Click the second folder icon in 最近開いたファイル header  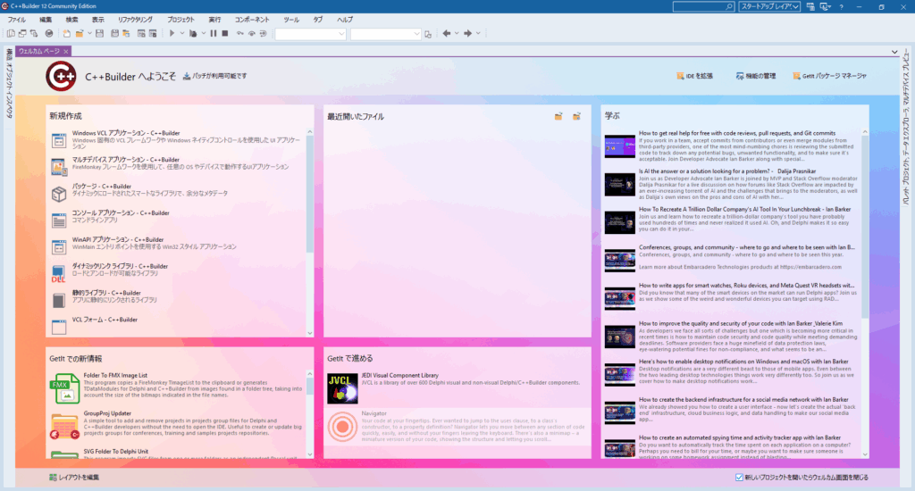click(576, 116)
